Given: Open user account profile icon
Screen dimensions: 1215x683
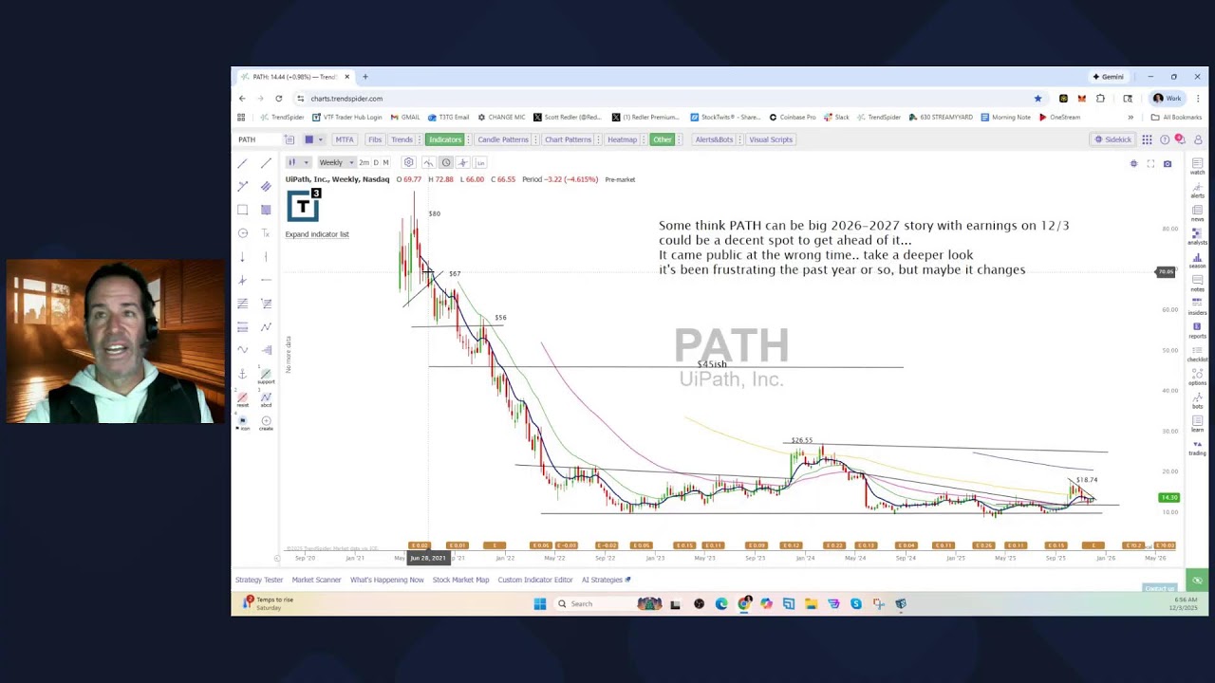Looking at the screenshot, I should pyautogui.click(x=1198, y=139).
